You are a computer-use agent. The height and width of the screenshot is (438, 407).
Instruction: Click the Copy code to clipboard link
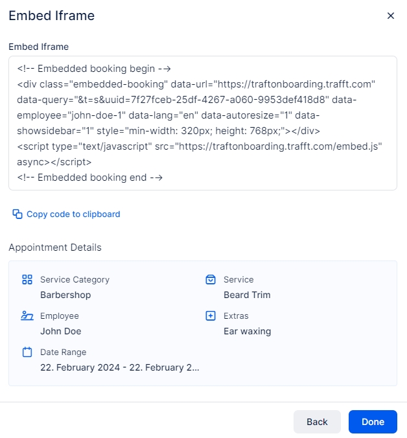(73, 214)
